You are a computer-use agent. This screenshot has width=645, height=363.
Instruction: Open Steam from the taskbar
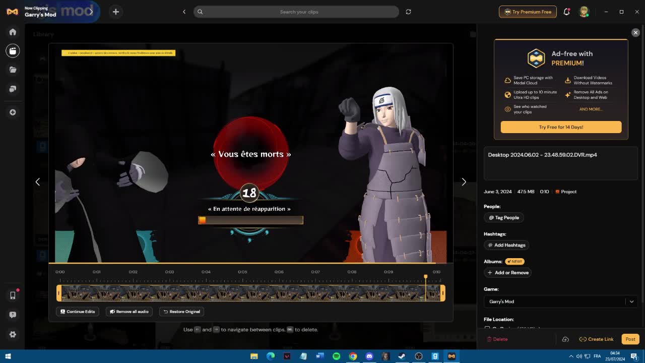tap(402, 356)
